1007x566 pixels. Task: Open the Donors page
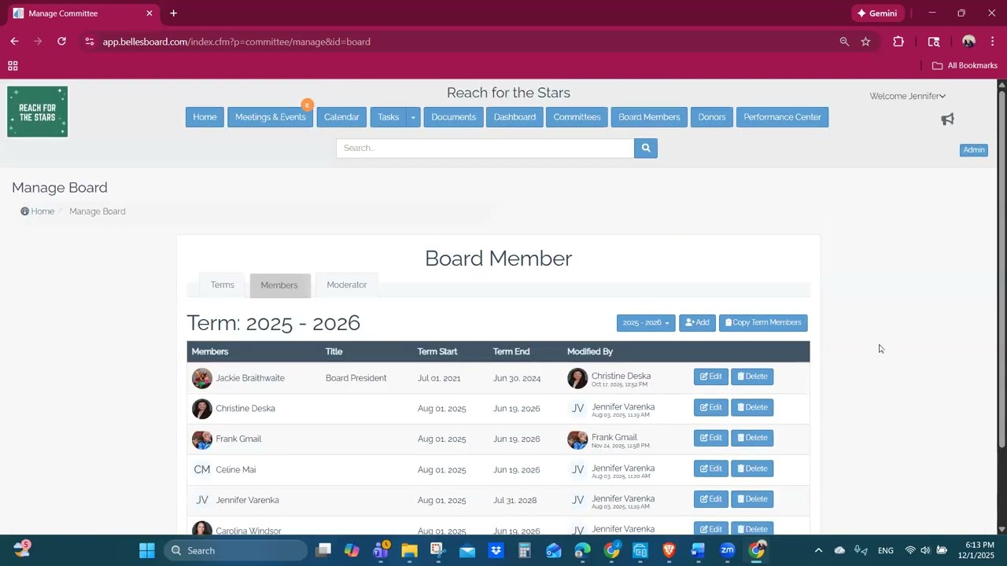click(x=712, y=117)
